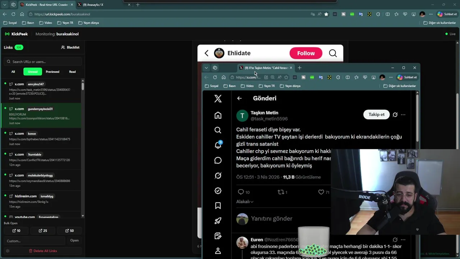Viewport: 460px width, 259px height.
Task: Go back using the arrow beside Gönderi
Action: [x=239, y=98]
